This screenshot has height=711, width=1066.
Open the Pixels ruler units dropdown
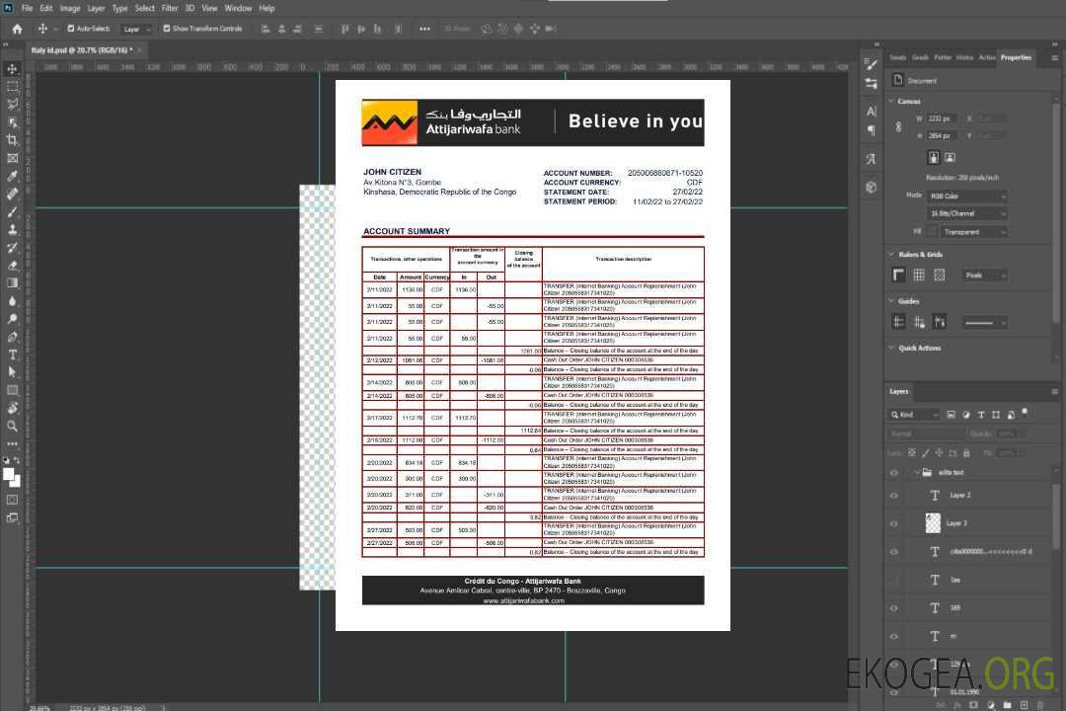point(984,275)
